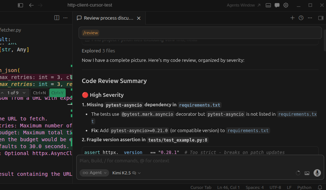Click the assert httpx version code line
326x190 pixels.
[184, 152]
